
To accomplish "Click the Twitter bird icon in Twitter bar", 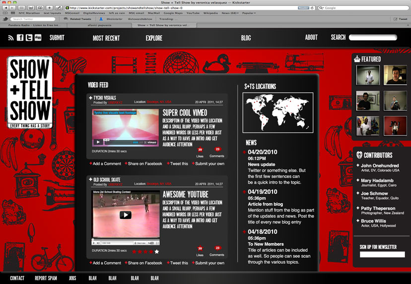I will tap(5, 19).
